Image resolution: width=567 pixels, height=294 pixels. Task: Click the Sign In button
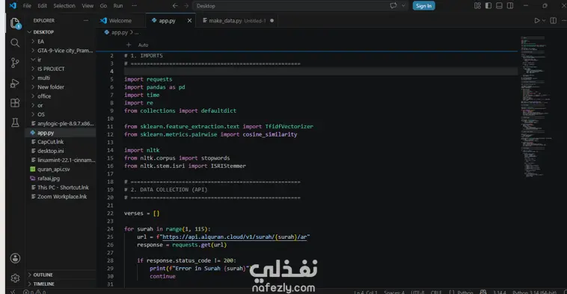click(424, 6)
